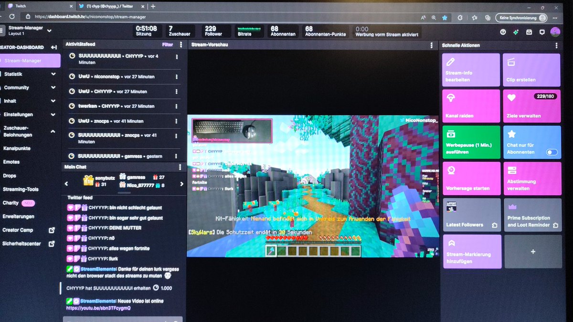
Task: Click the browser zoom magnifier icon
Action: point(434,17)
